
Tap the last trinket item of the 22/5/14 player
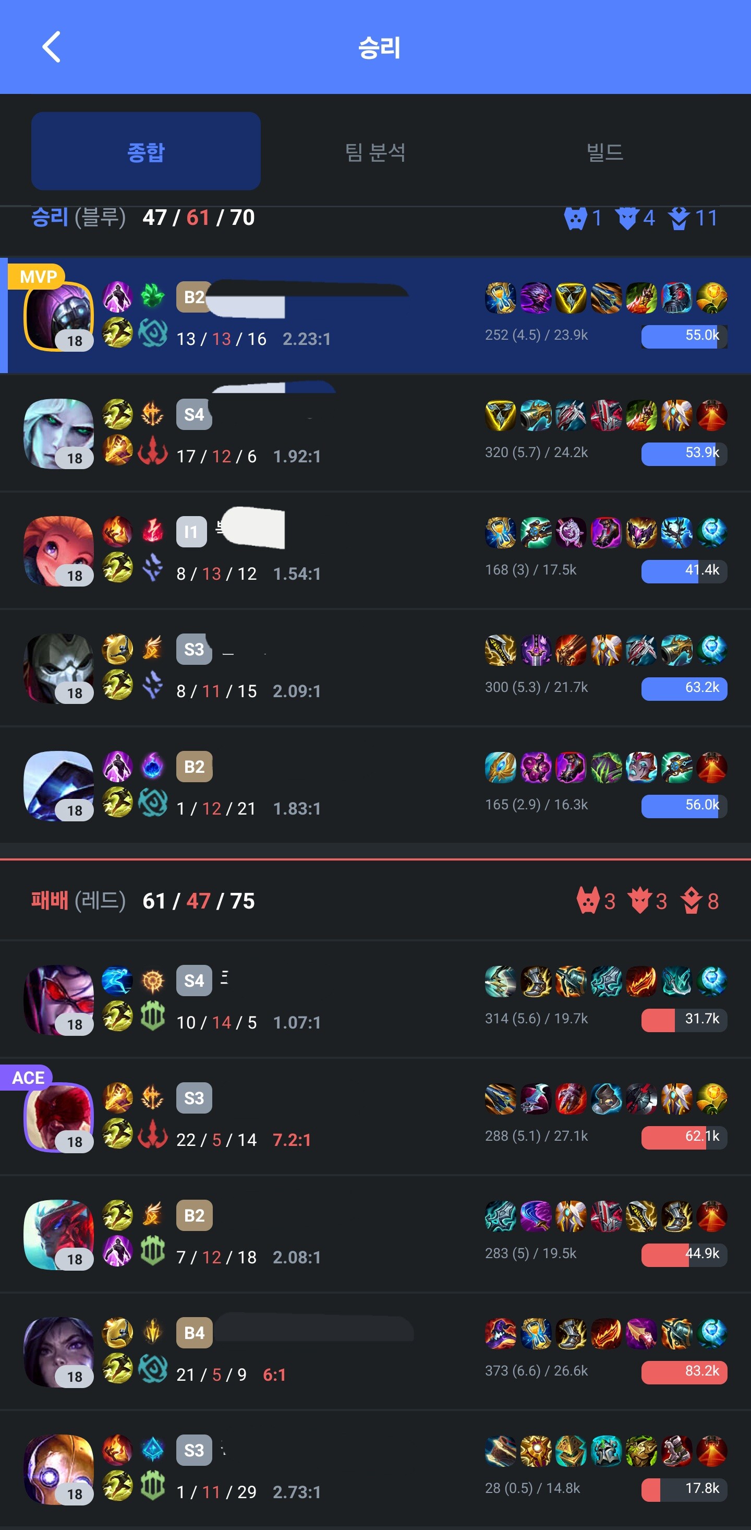712,1099
